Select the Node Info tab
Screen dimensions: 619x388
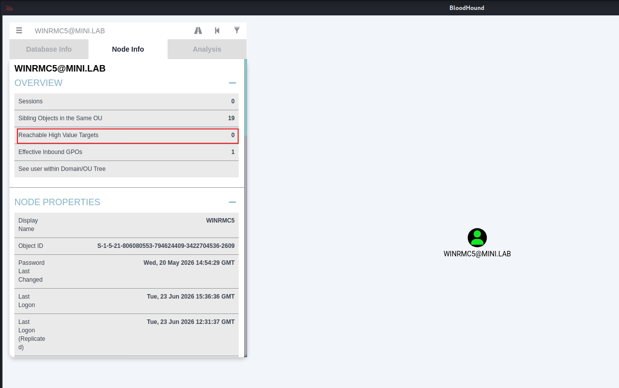pyautogui.click(x=128, y=49)
